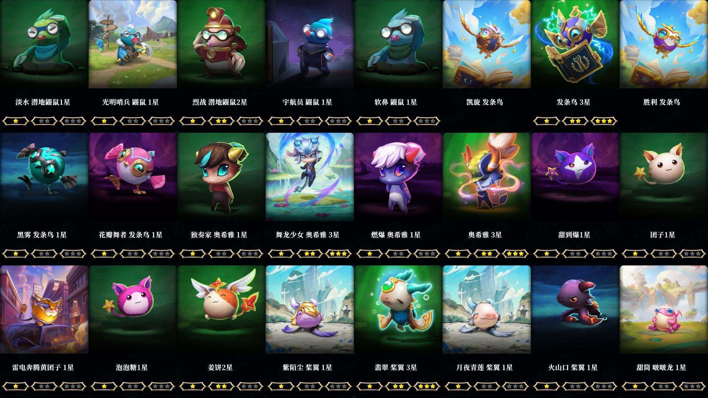
Task: Switch 烈战 潜地鼹鼠 to two-star tier
Action: tap(221, 121)
